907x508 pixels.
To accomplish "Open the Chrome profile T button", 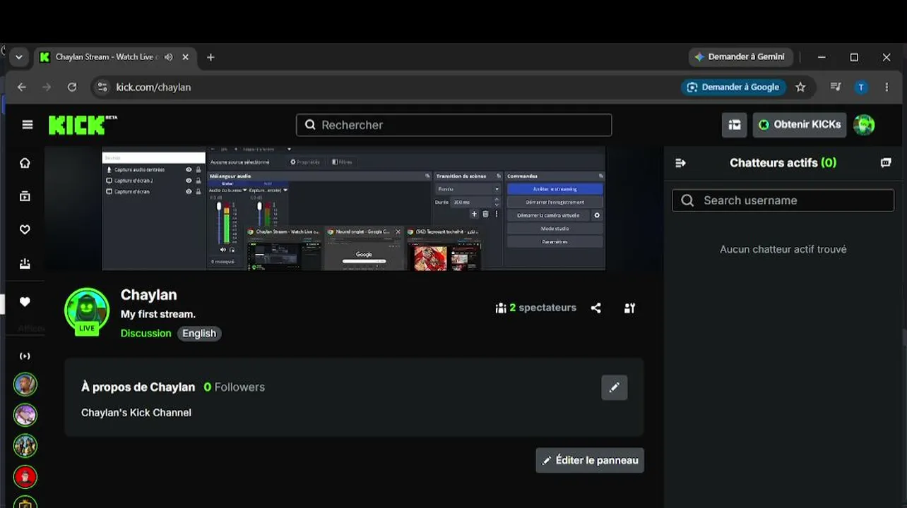I will tap(861, 87).
